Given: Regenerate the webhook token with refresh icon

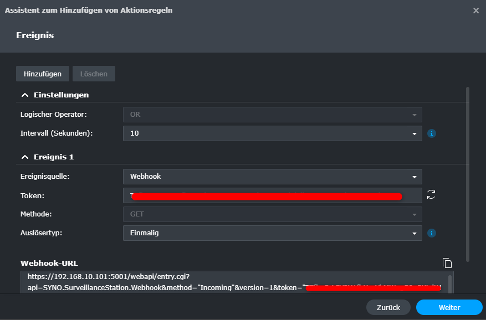Looking at the screenshot, I should [431, 194].
